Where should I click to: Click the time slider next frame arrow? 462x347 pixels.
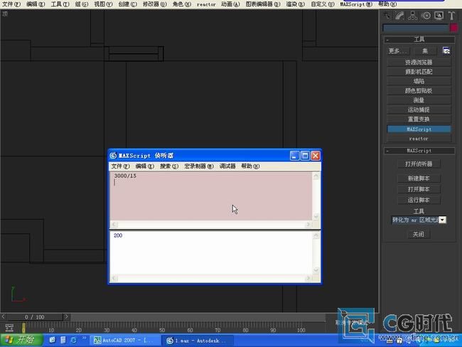pyautogui.click(x=66, y=317)
